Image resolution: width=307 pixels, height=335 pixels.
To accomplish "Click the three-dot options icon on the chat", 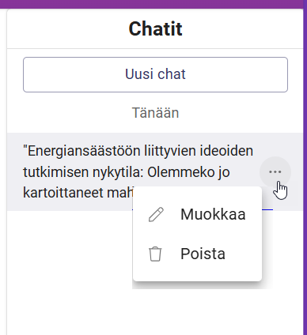I will click(x=275, y=172).
